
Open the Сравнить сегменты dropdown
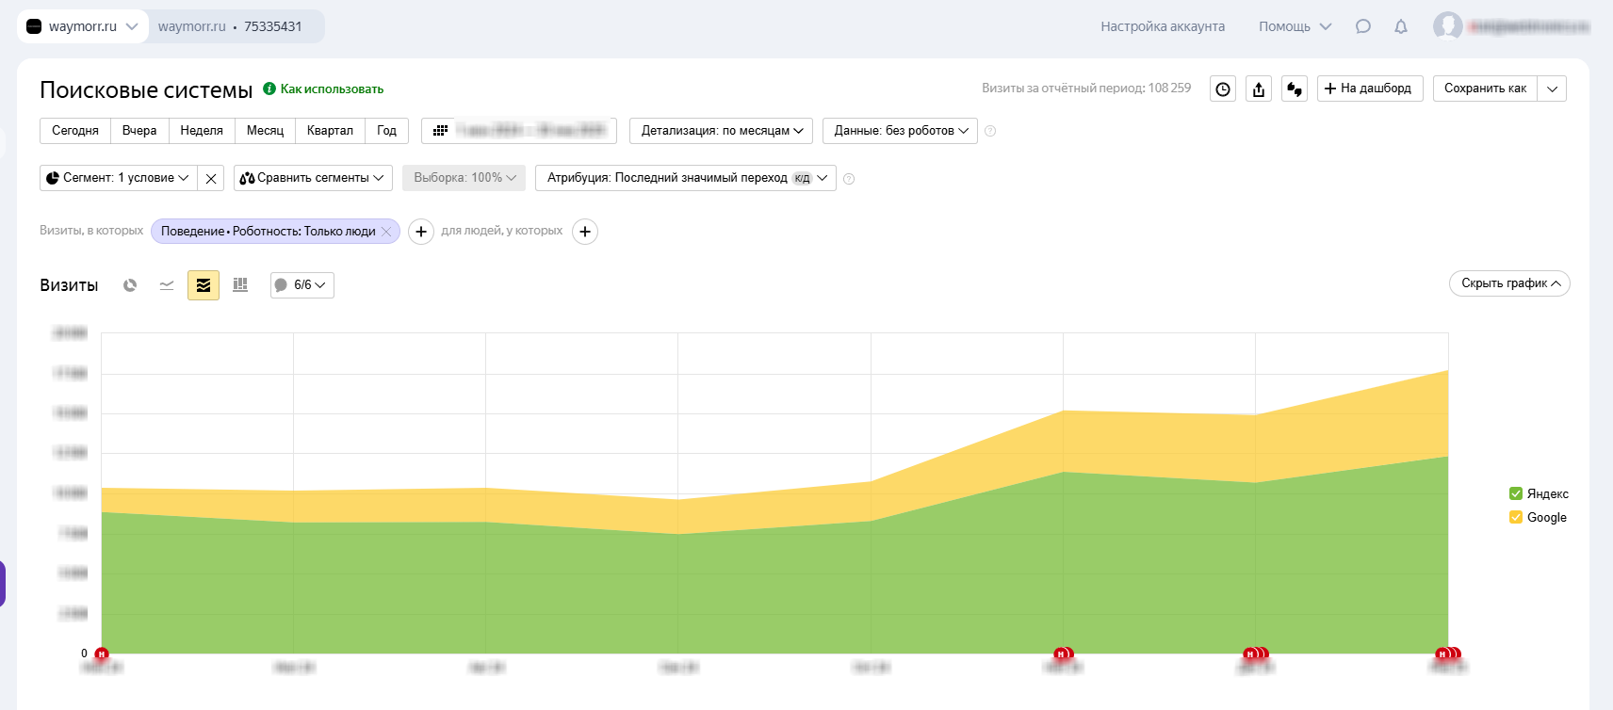[313, 178]
